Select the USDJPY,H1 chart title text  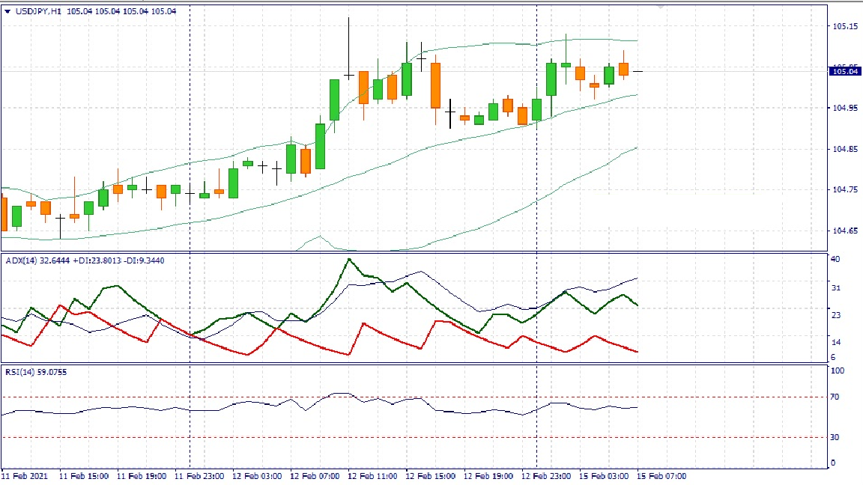click(x=39, y=11)
